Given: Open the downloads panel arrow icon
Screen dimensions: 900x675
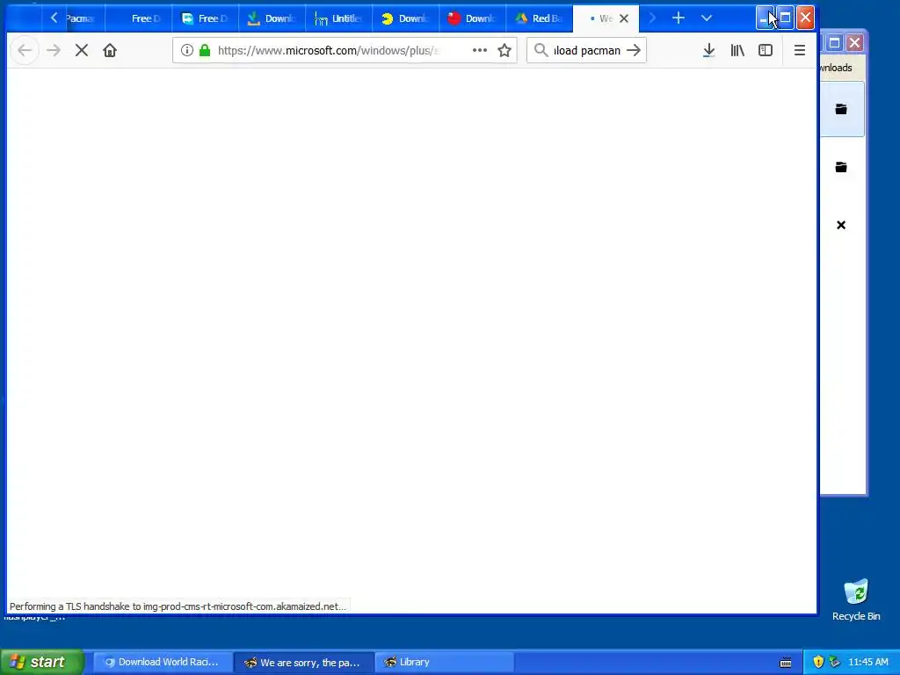Looking at the screenshot, I should 709,50.
